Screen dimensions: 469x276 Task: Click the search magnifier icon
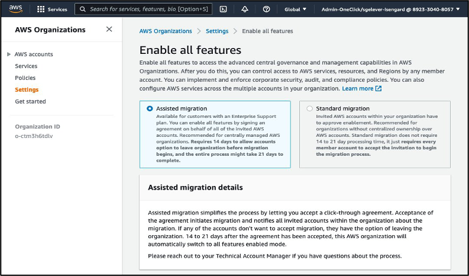pyautogui.click(x=83, y=9)
